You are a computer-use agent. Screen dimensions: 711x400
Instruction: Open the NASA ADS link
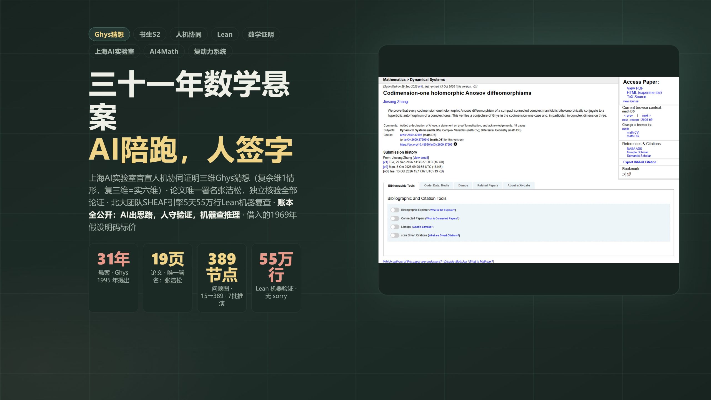click(634, 149)
